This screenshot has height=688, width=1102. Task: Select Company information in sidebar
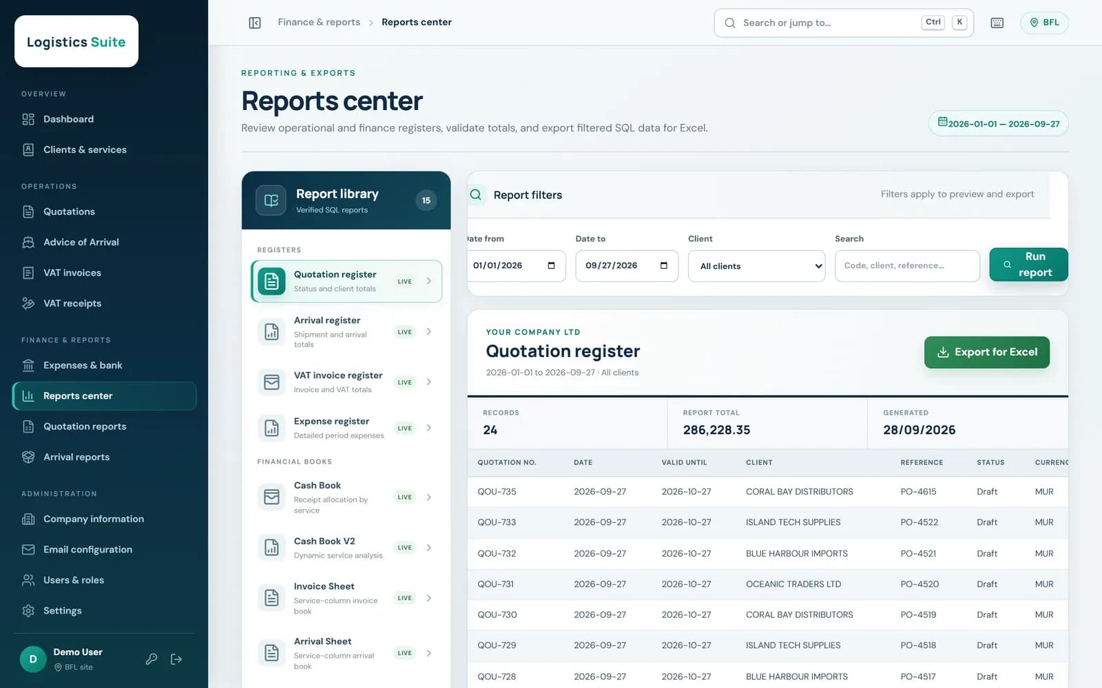point(105,519)
